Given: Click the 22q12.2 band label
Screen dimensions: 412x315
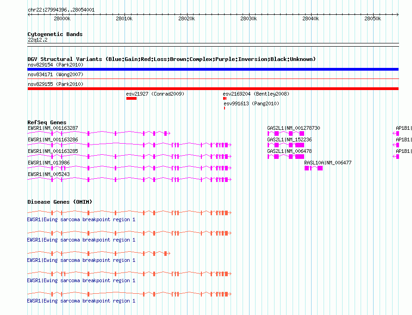Looking at the screenshot, I should tap(37, 40).
